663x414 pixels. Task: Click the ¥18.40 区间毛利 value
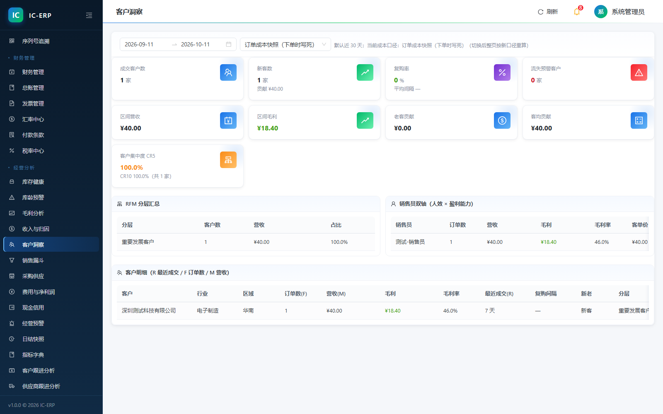268,128
